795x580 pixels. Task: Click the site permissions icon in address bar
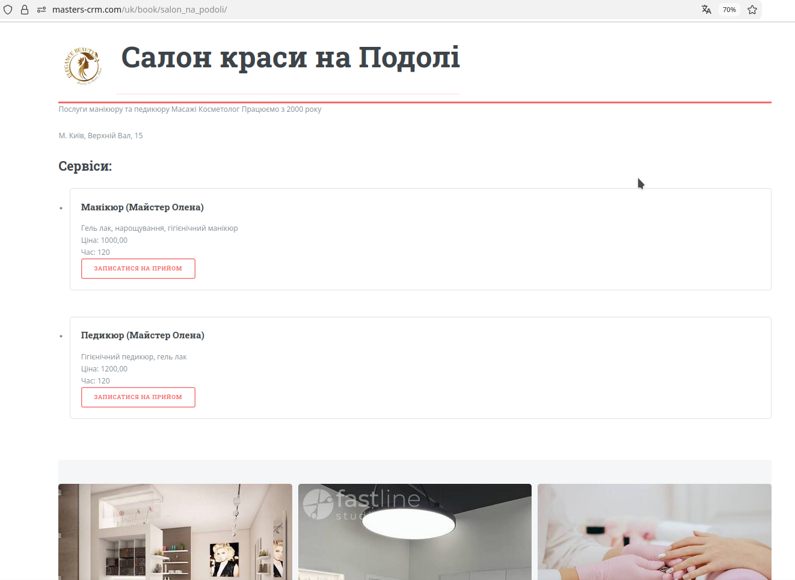[x=41, y=10]
